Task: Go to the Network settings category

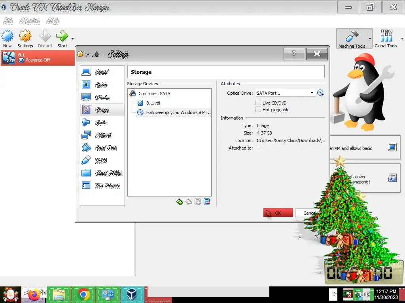Action: click(102, 135)
